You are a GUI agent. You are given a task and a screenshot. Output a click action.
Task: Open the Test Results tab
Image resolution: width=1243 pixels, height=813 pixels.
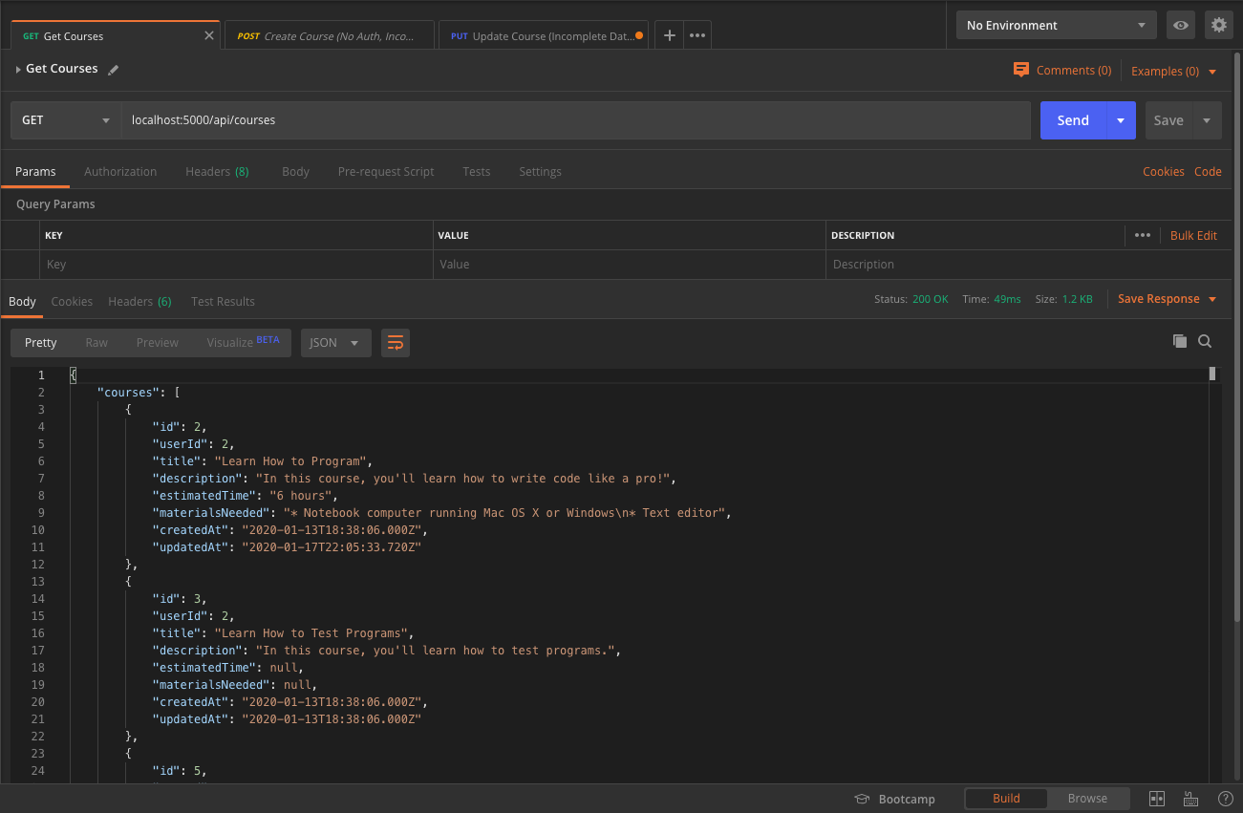[223, 301]
